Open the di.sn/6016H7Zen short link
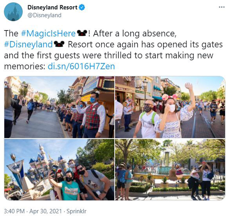This screenshot has width=229, height=216. pos(81,66)
